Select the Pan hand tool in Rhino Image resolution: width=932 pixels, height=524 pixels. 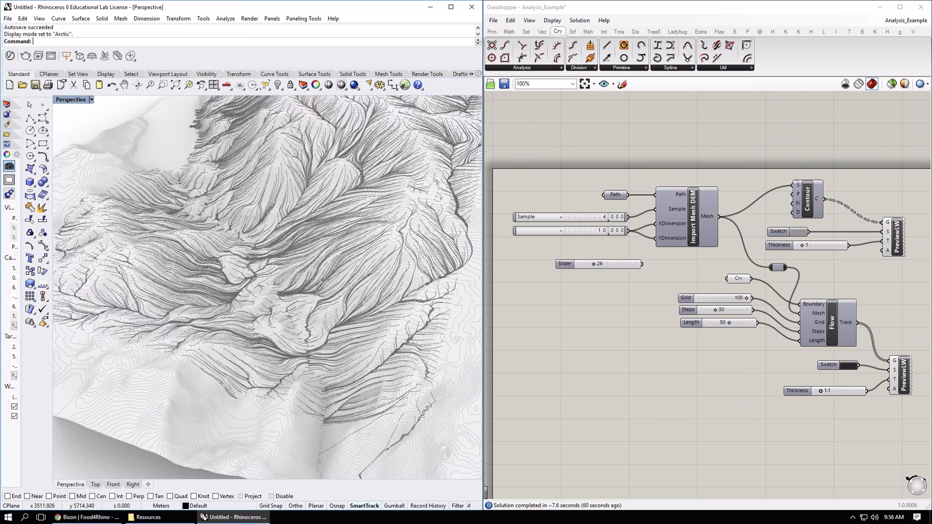click(x=125, y=85)
